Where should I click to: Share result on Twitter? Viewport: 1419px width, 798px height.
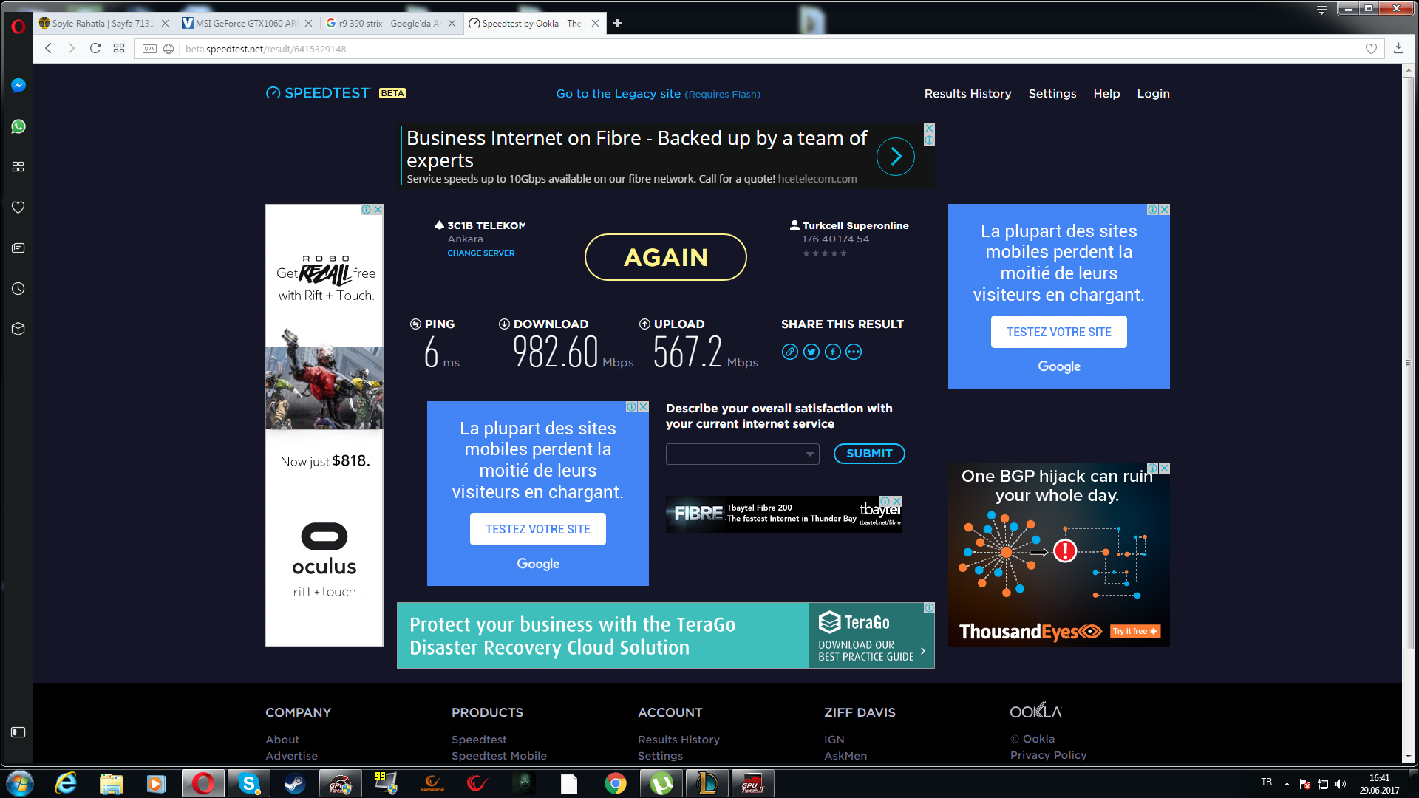point(811,352)
